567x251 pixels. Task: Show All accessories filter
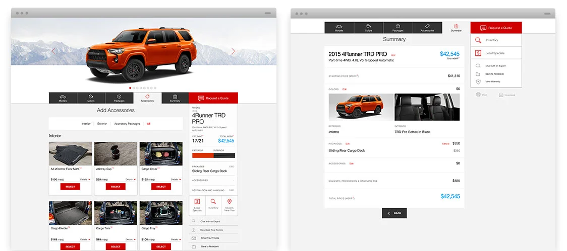[149, 124]
